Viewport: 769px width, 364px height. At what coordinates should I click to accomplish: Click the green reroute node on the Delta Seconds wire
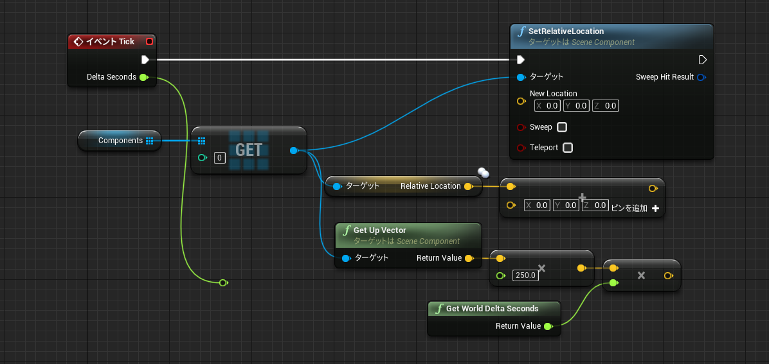click(223, 282)
